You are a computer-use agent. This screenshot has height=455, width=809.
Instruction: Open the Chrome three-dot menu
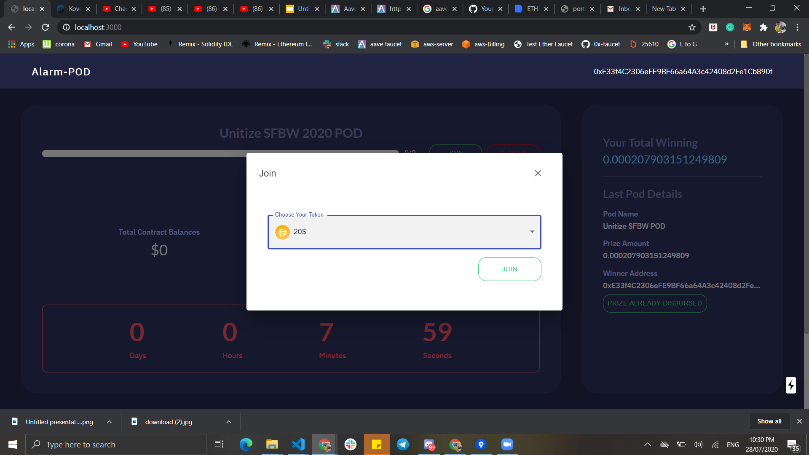pos(797,27)
